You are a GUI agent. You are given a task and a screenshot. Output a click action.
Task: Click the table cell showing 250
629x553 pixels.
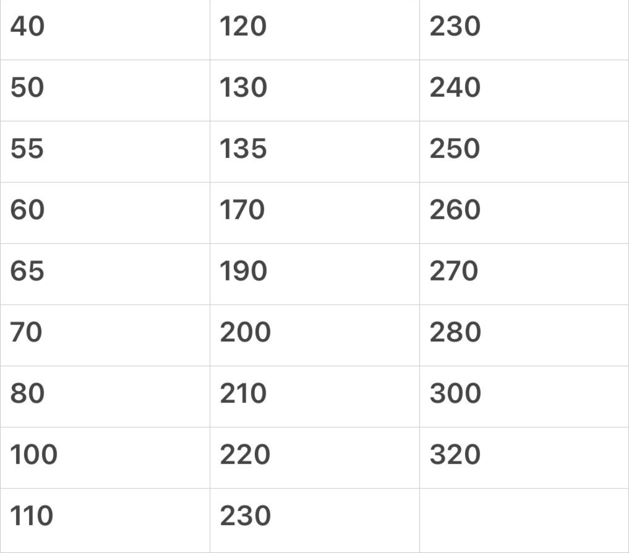click(x=455, y=149)
